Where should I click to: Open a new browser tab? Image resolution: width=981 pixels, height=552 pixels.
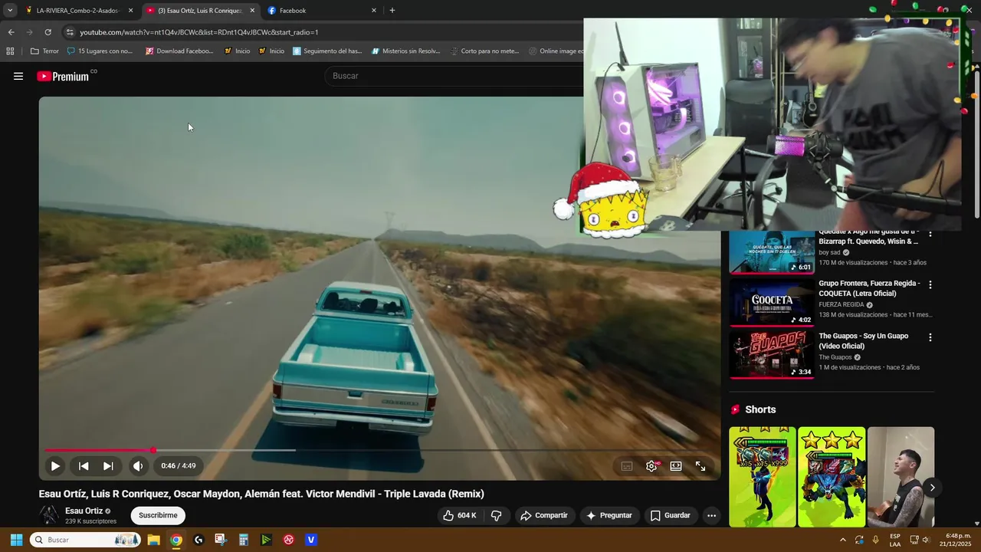pos(392,11)
